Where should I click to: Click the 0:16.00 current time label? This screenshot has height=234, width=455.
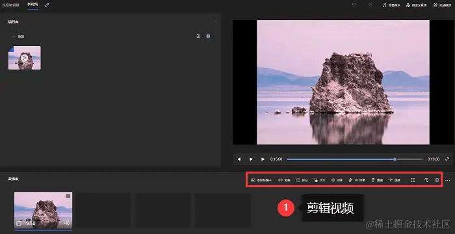(x=276, y=159)
